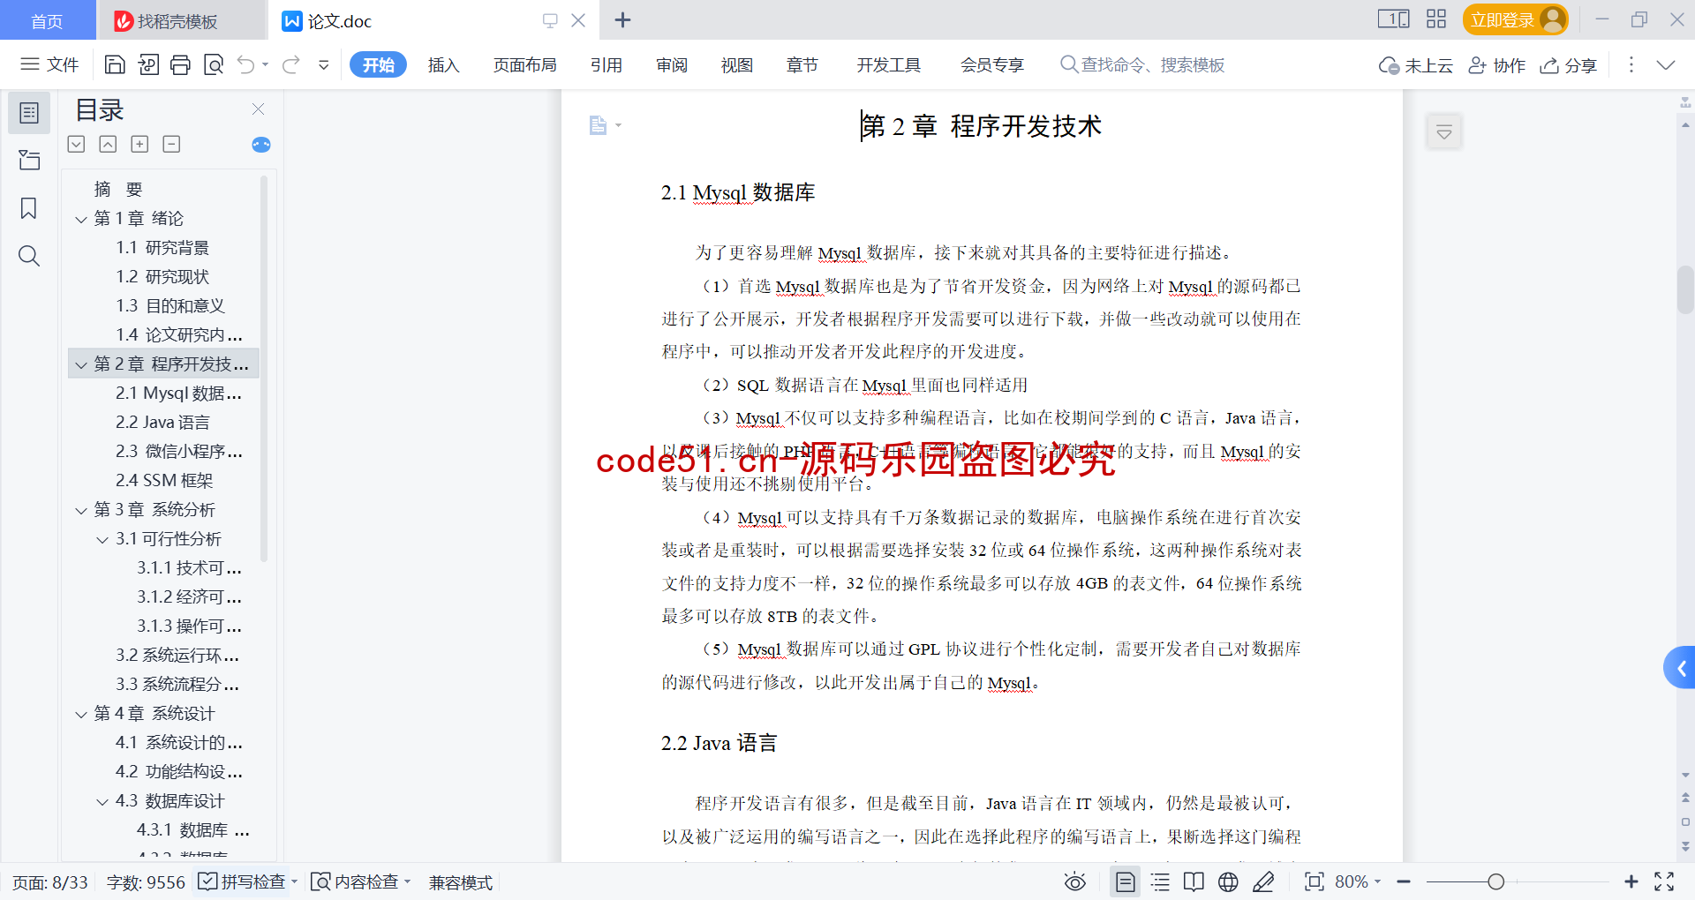Click the fit page zoom icon
This screenshot has height=900, width=1695.
(x=1315, y=881)
